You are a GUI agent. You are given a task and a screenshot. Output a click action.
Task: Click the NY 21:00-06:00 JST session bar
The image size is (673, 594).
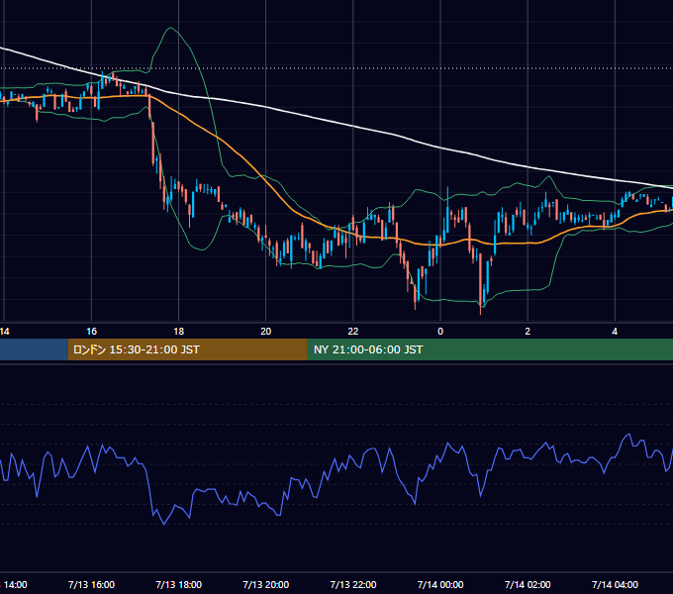[x=490, y=349]
